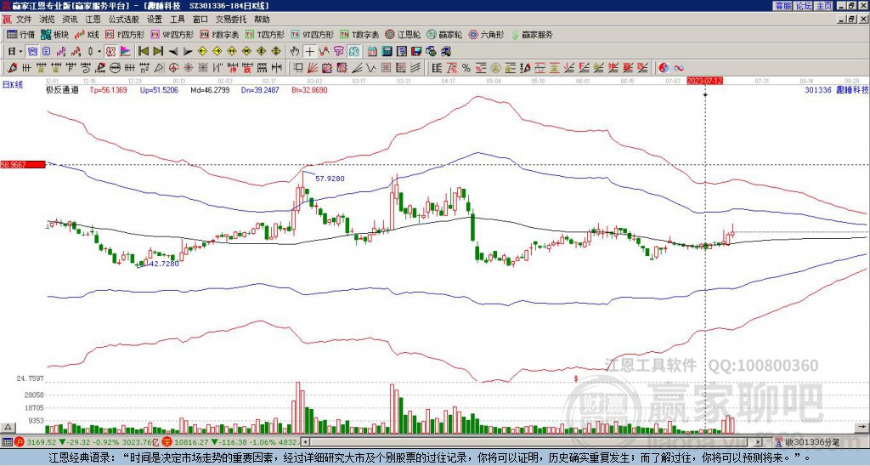Expand the candlestick style dropdown arrow
This screenshot has width=870, height=466.
click(x=99, y=52)
